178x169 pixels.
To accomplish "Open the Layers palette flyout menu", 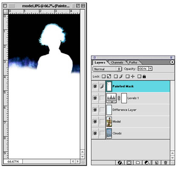I will click(x=172, y=62).
